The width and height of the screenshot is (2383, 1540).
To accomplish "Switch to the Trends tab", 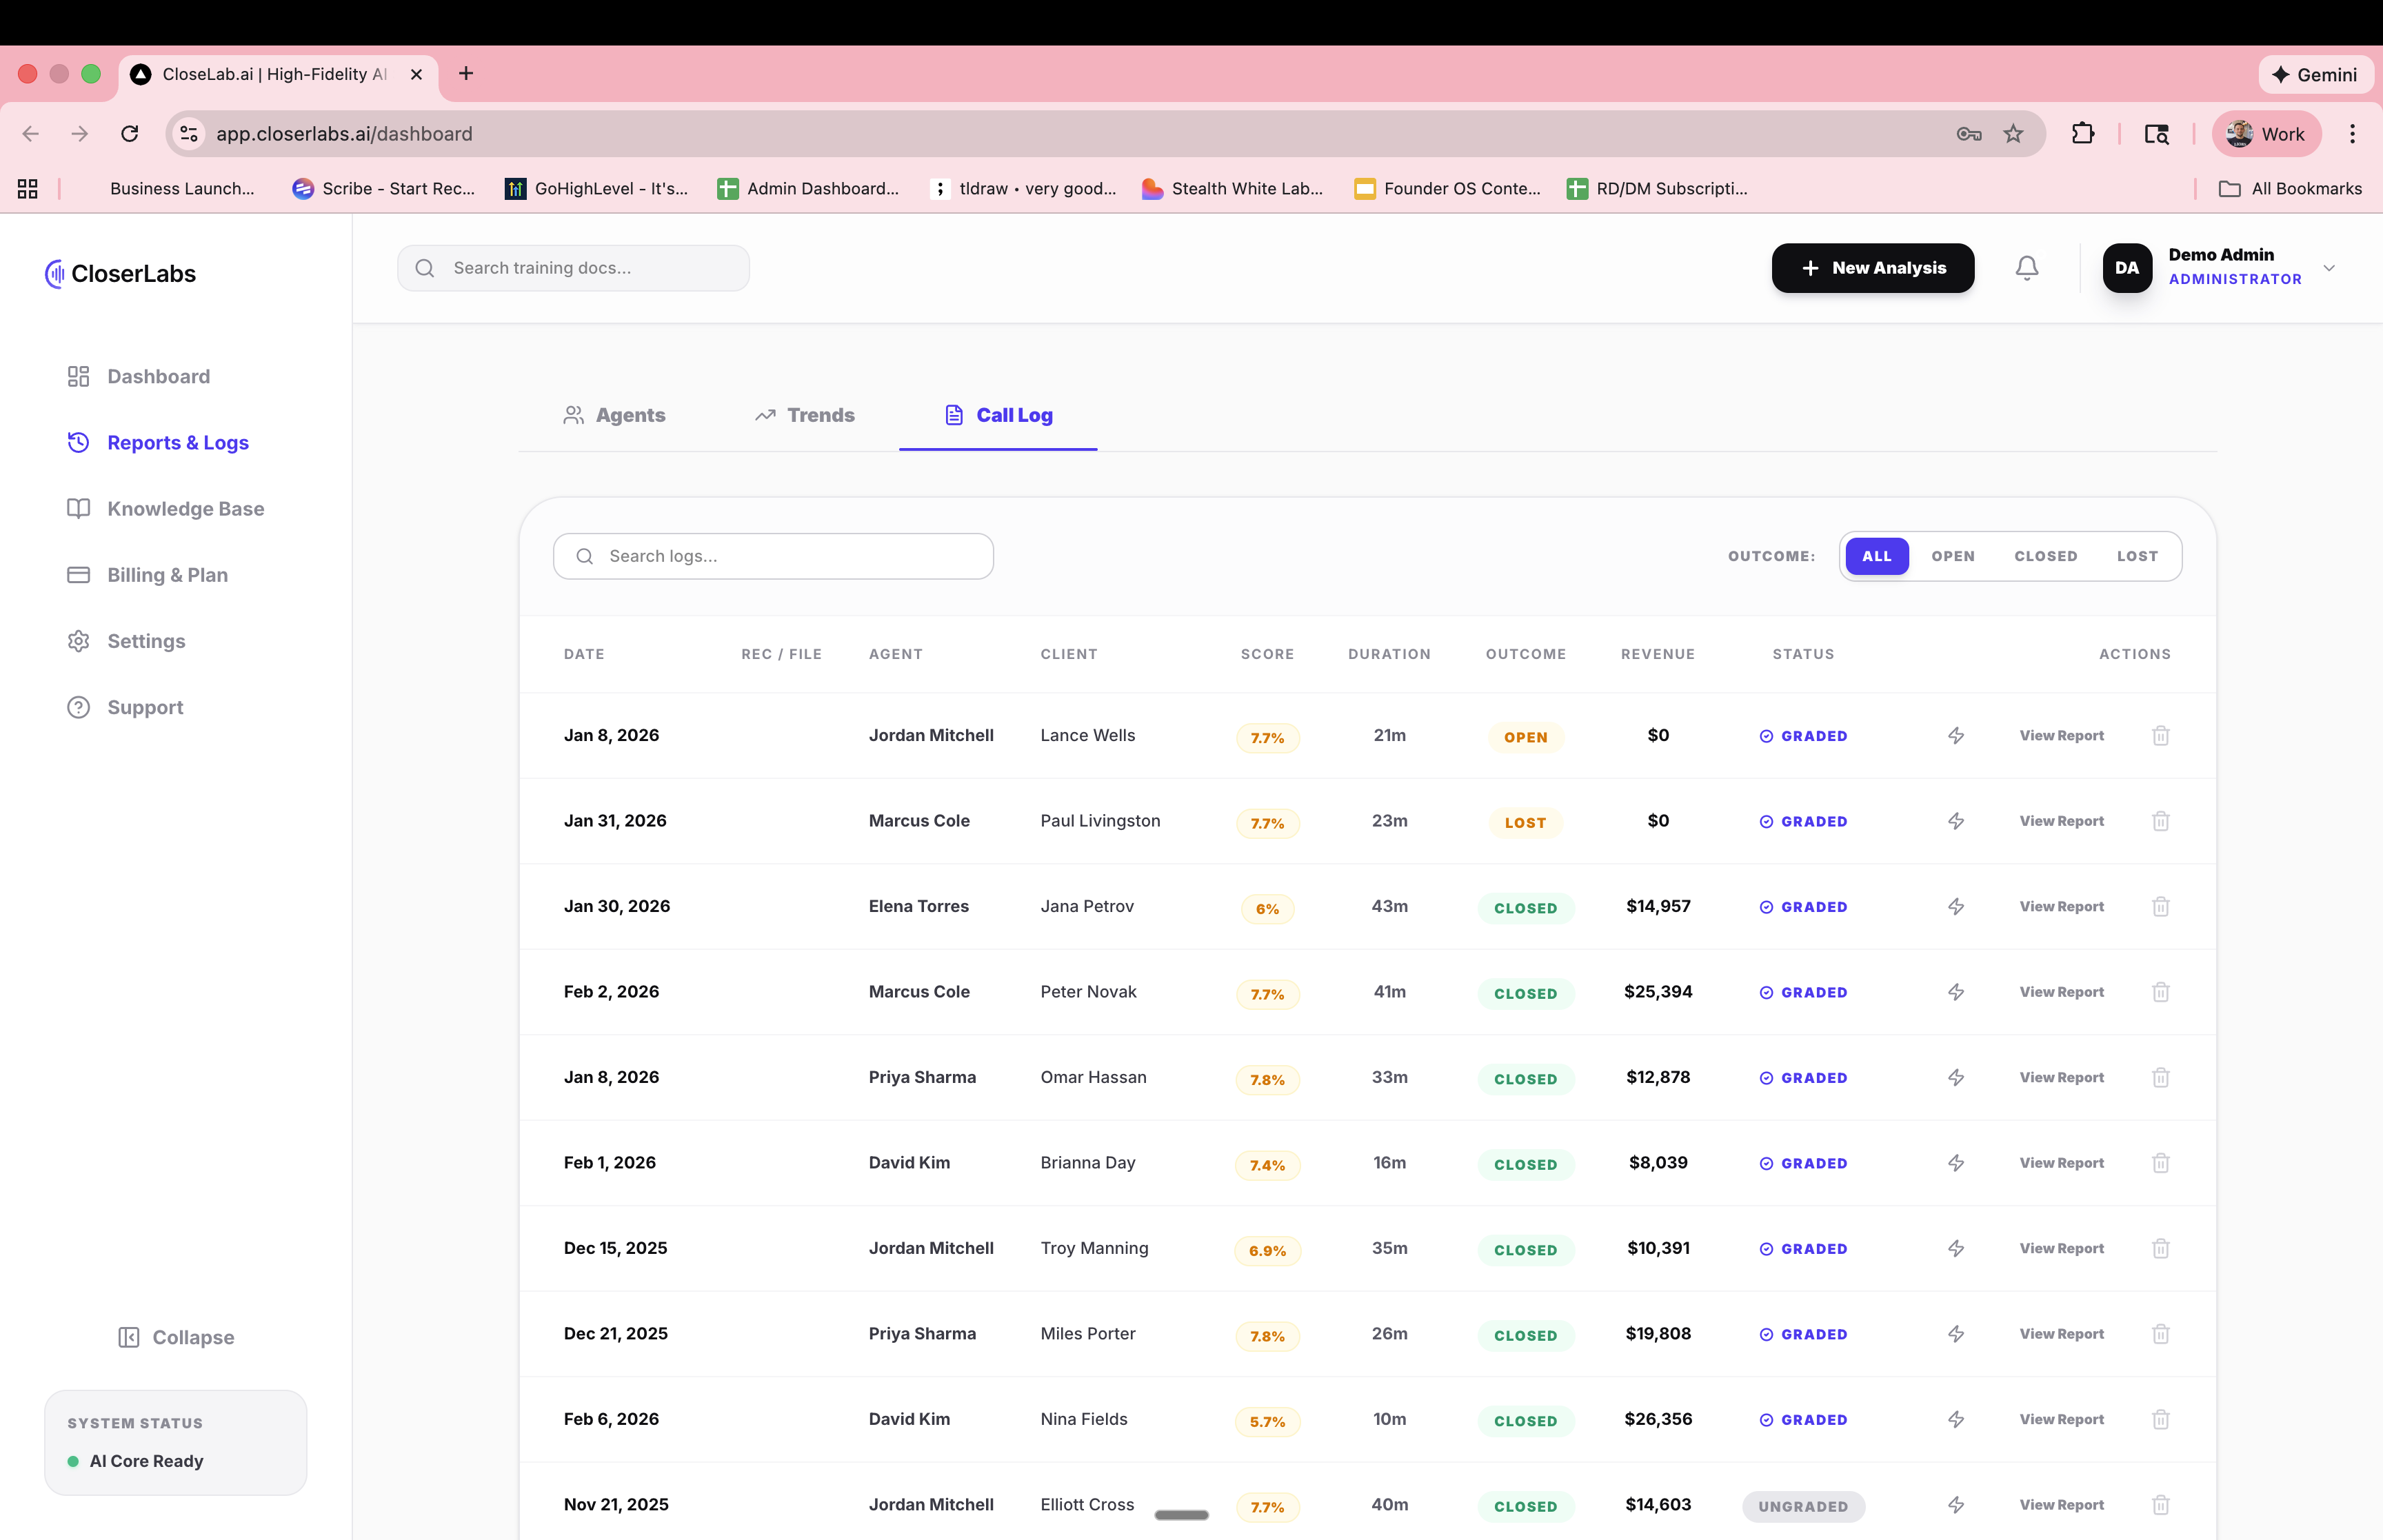I will (804, 415).
